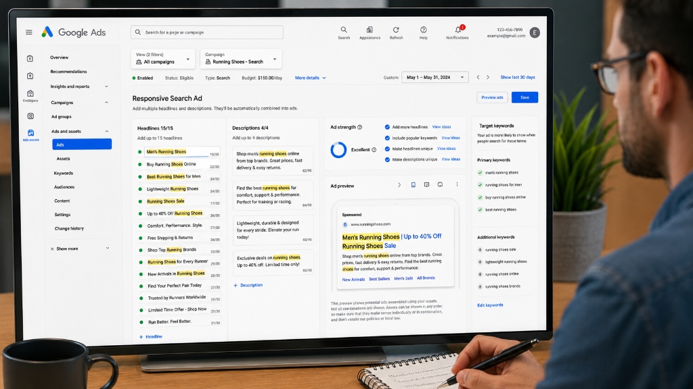Open Ad preview more options menu

point(457,185)
